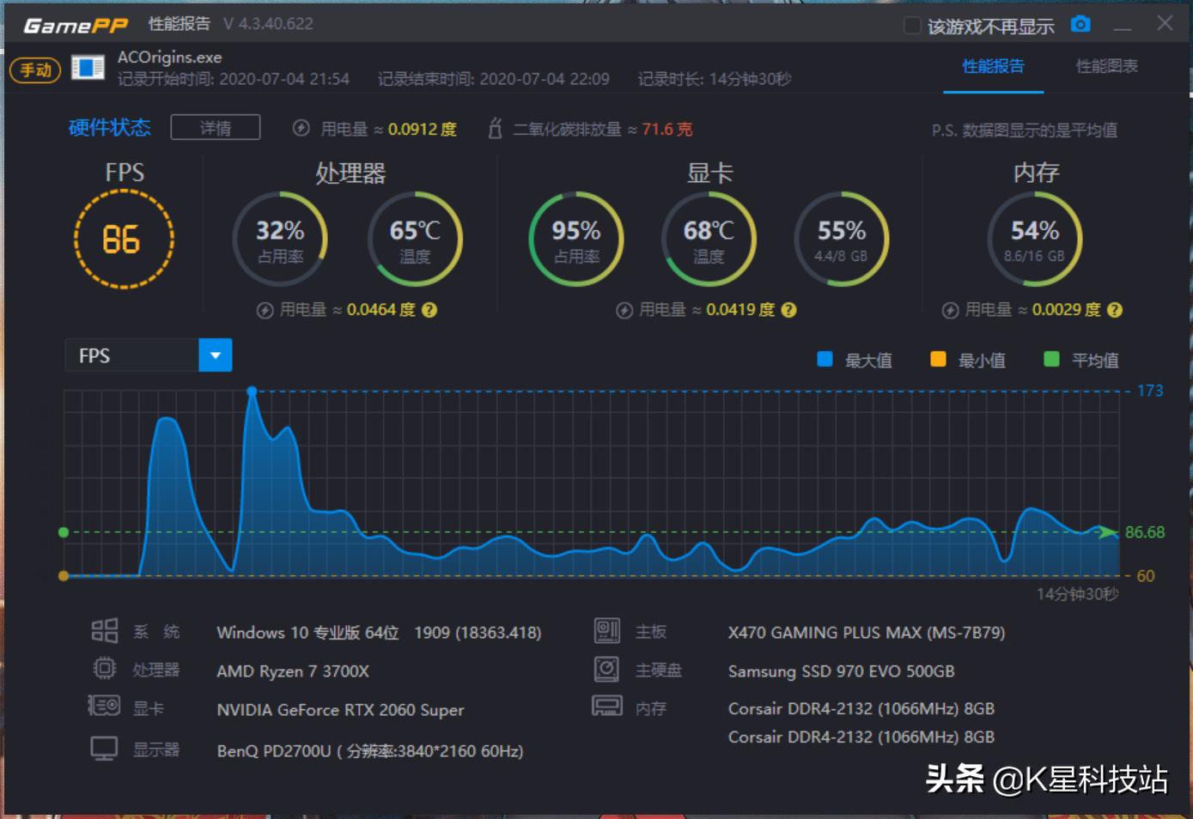This screenshot has width=1193, height=819.
Task: Click the ACOrigins.exe process name
Action: 168,57
